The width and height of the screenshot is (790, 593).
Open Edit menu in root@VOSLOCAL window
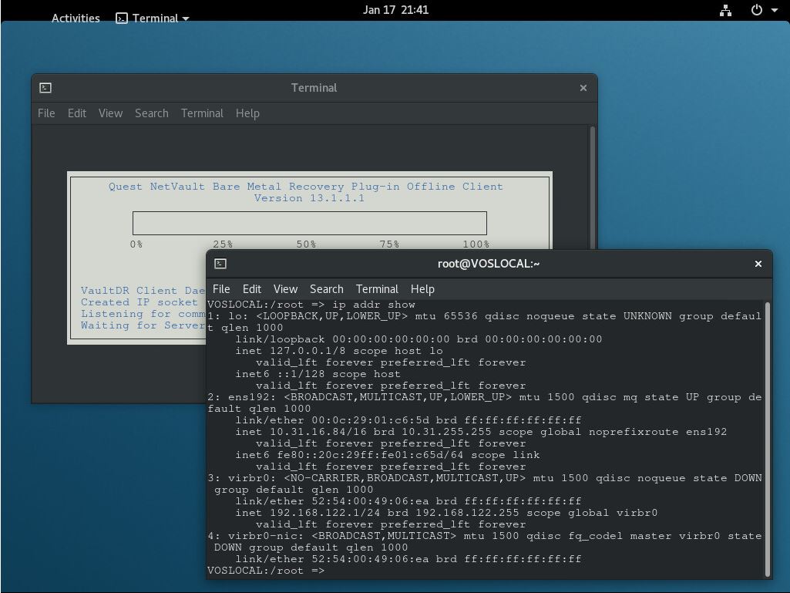(252, 289)
